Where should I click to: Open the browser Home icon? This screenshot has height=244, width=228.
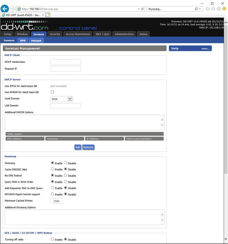pyautogui.click(x=208, y=9)
